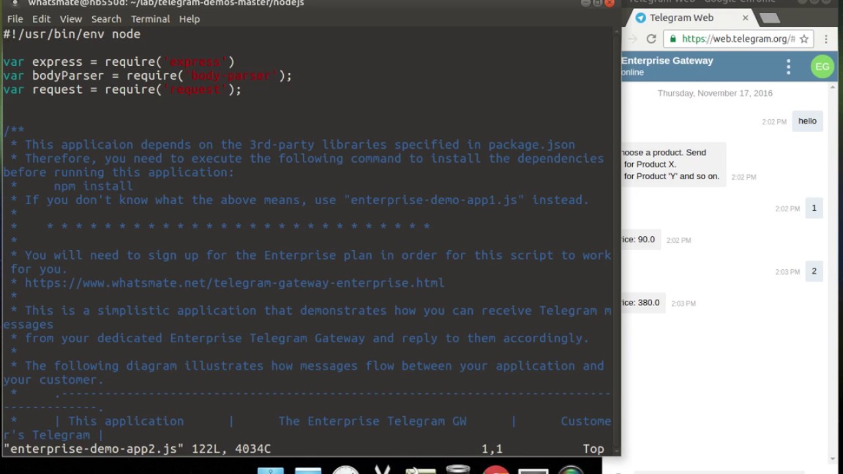
Task: Open the Terminal menu
Action: tap(150, 19)
